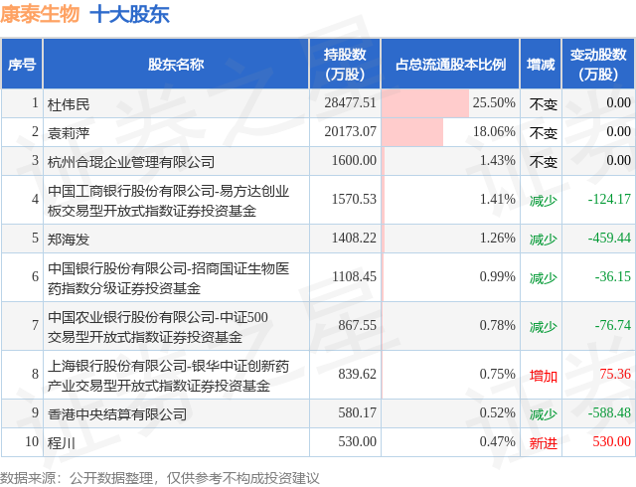Click shareholder name 袁莉萍
Viewport: 636px width, 487px height.
coord(69,133)
